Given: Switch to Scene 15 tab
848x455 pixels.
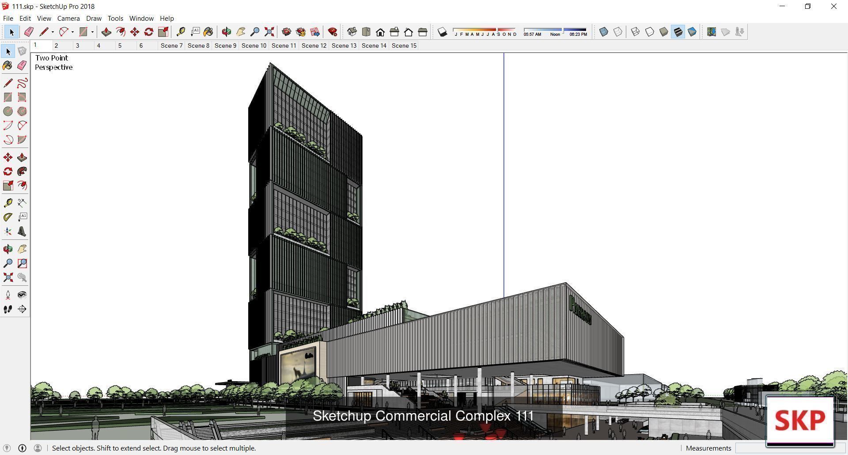Looking at the screenshot, I should (x=404, y=45).
